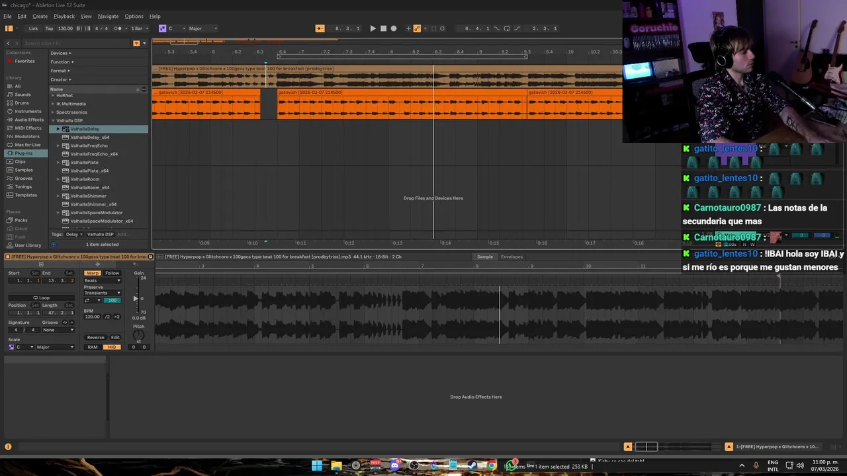
Task: Click the browser history back arrow
Action: 8,43
